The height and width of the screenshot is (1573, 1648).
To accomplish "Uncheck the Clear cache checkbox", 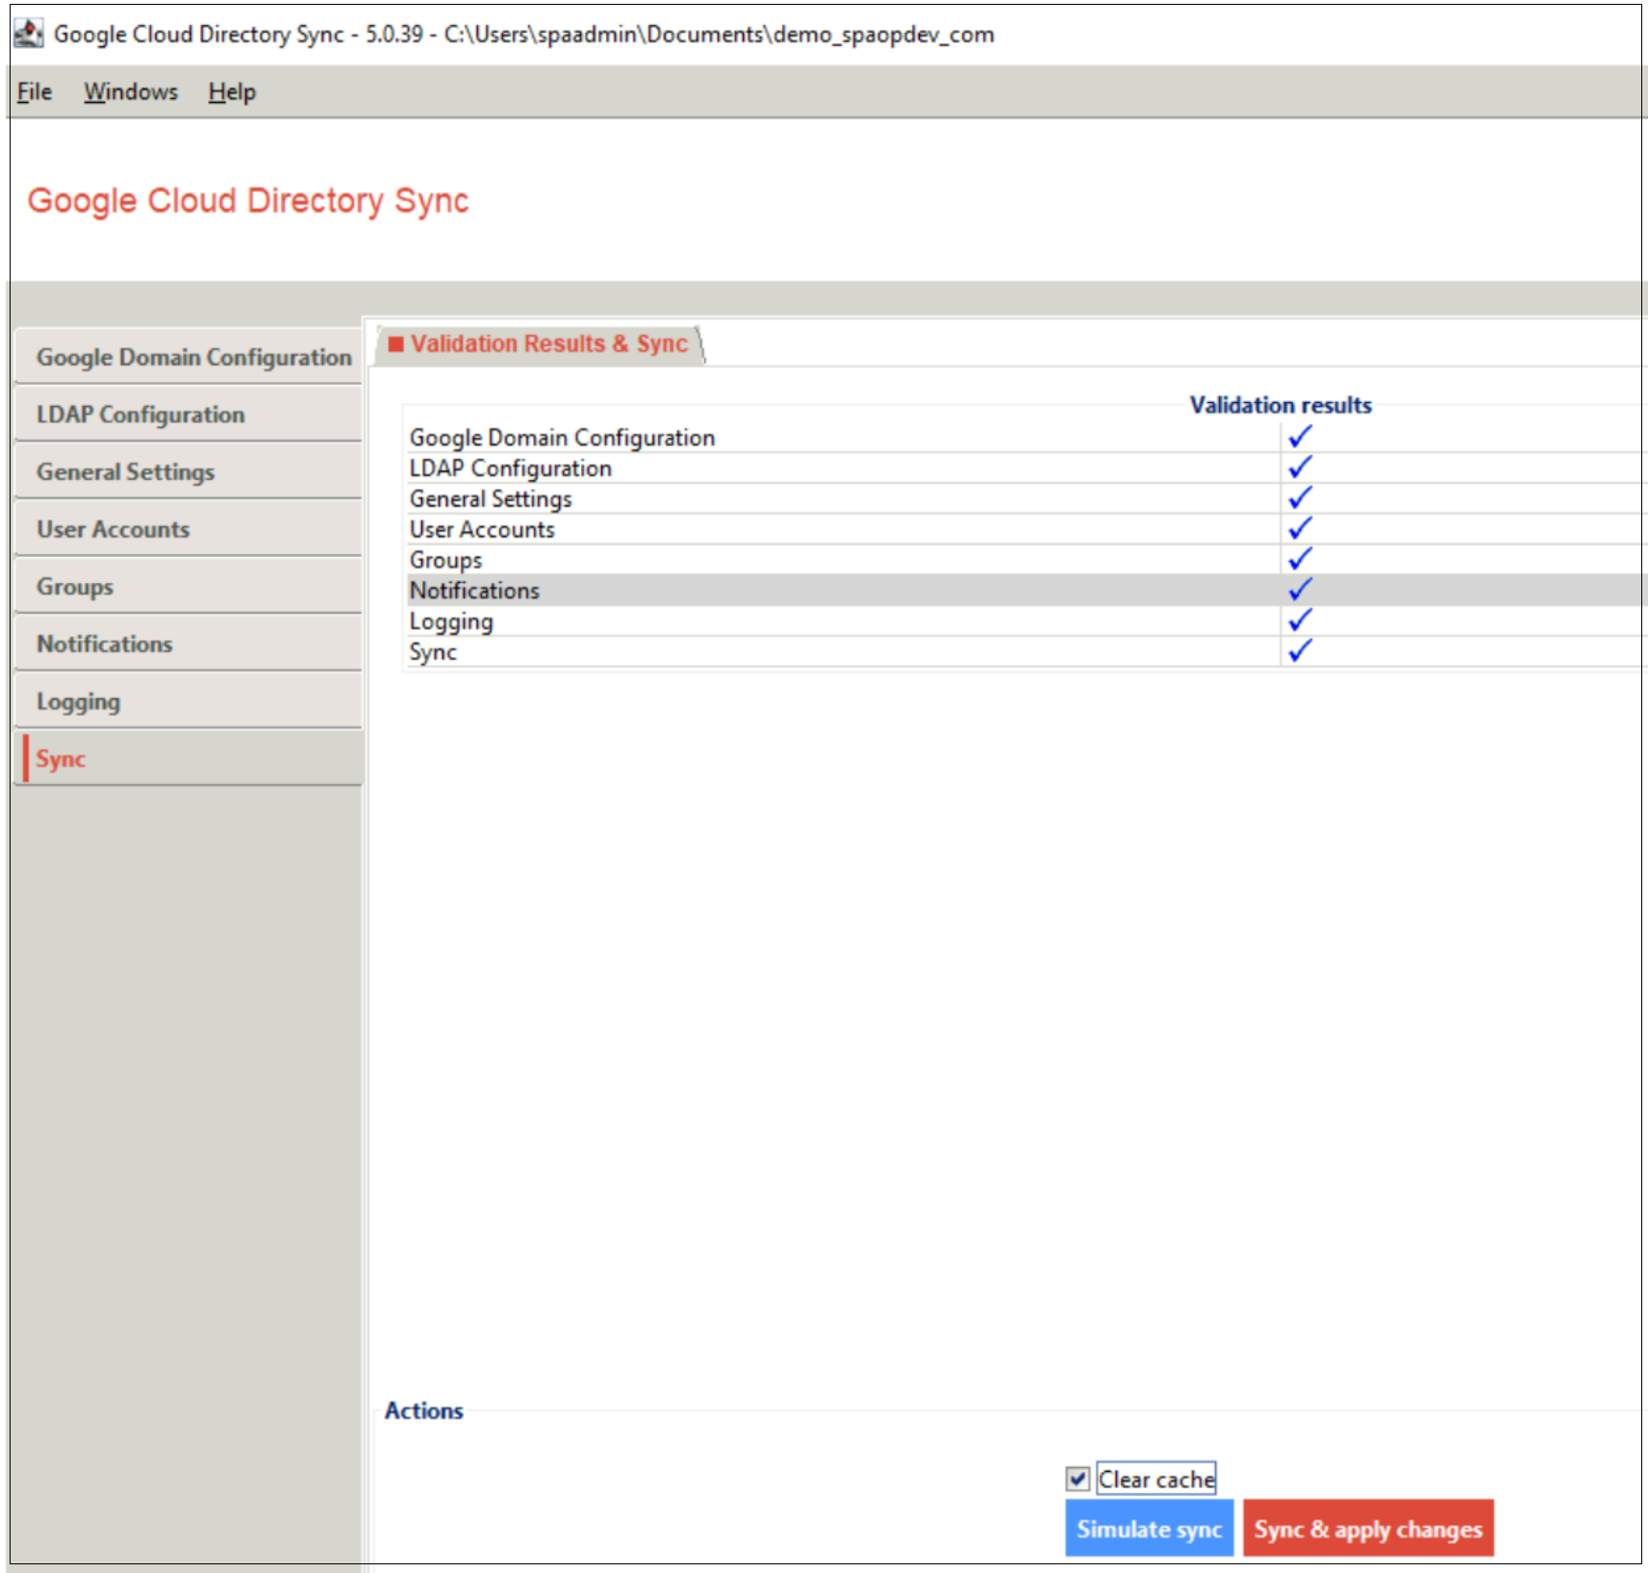I will (x=1078, y=1479).
